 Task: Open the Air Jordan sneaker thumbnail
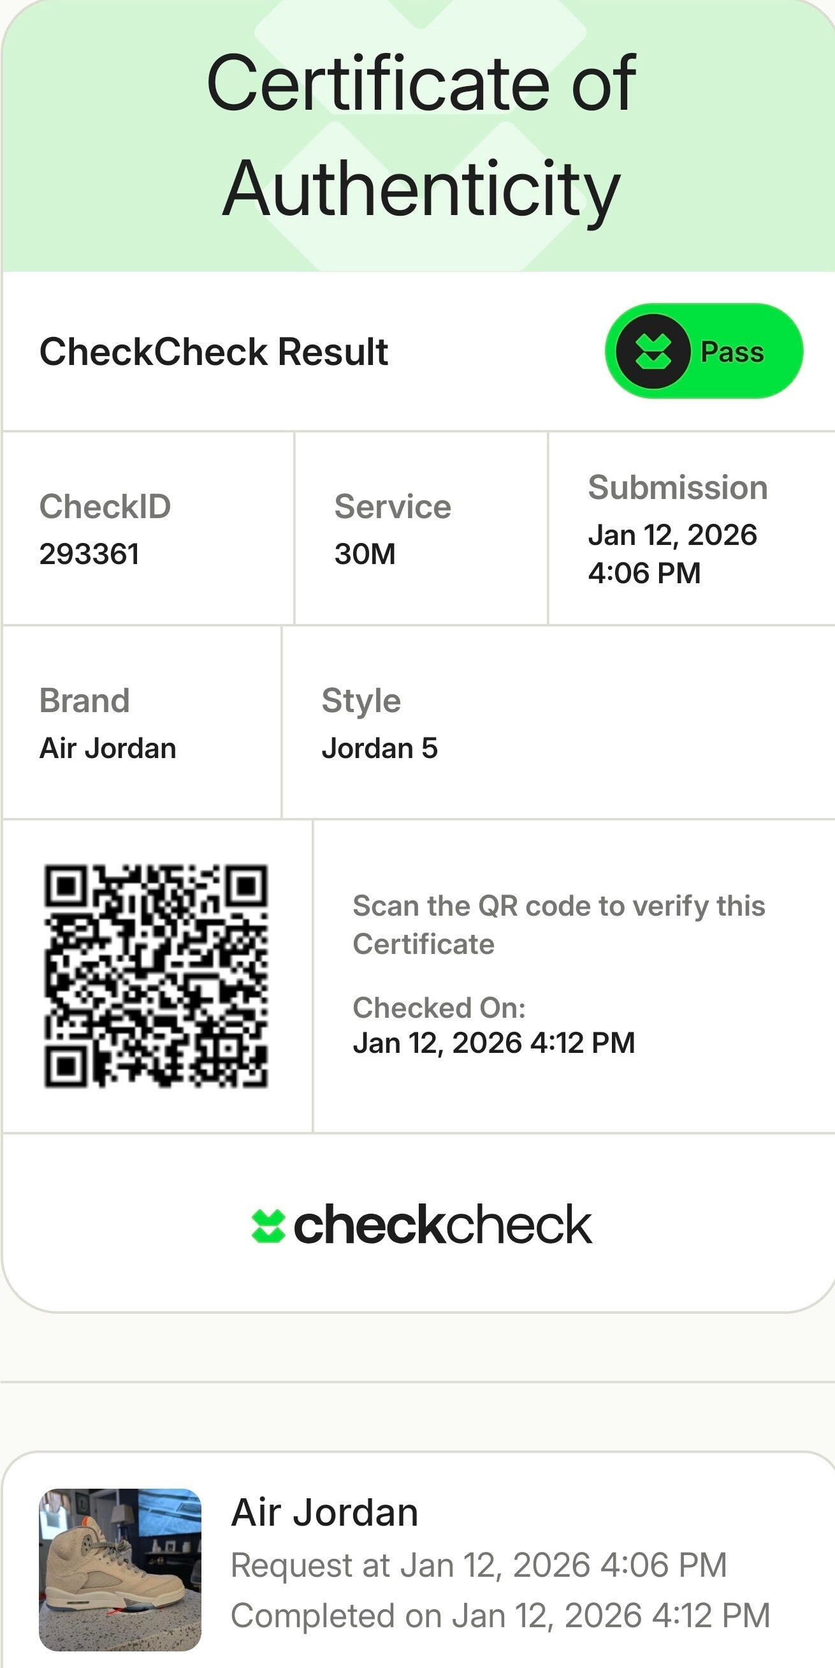click(120, 1570)
